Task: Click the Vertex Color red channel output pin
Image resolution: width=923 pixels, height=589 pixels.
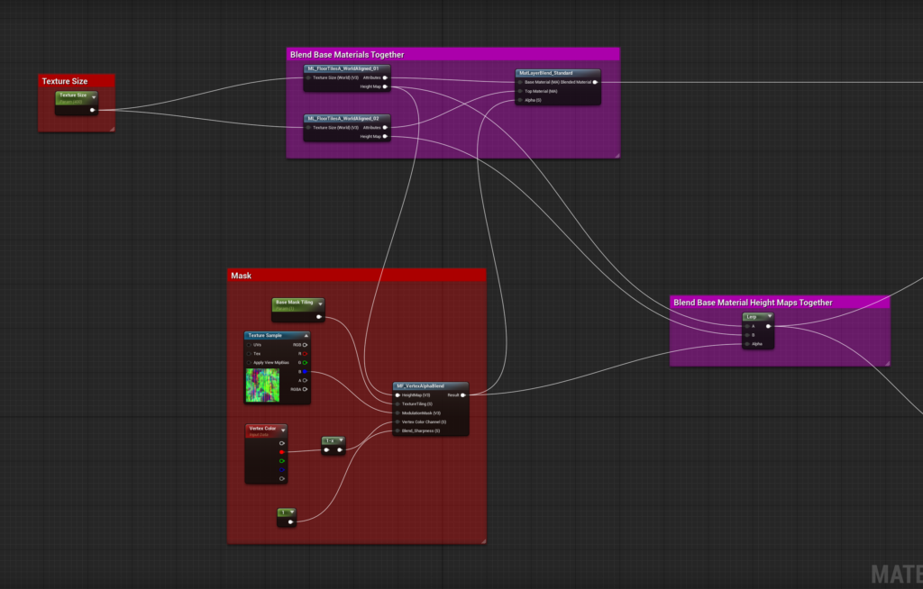Action: 282,452
